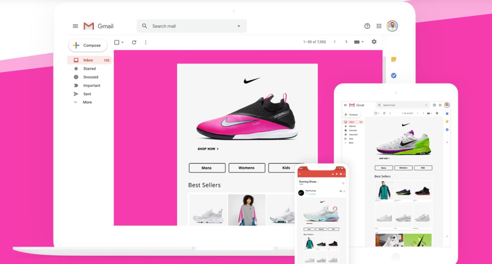Image resolution: width=492 pixels, height=264 pixels.
Task: Open Settings gear on the laptop Gmail
Action: click(x=374, y=42)
